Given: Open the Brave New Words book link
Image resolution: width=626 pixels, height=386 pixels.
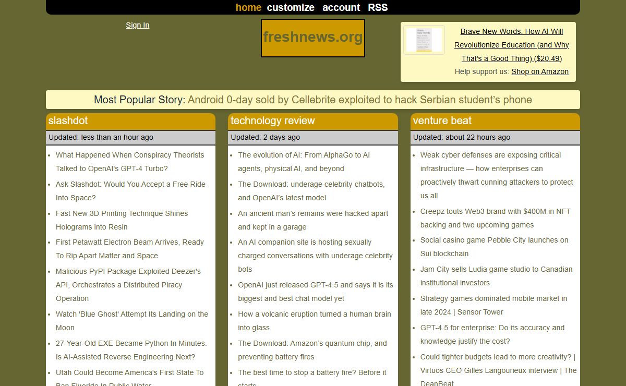Looking at the screenshot, I should click(x=512, y=45).
